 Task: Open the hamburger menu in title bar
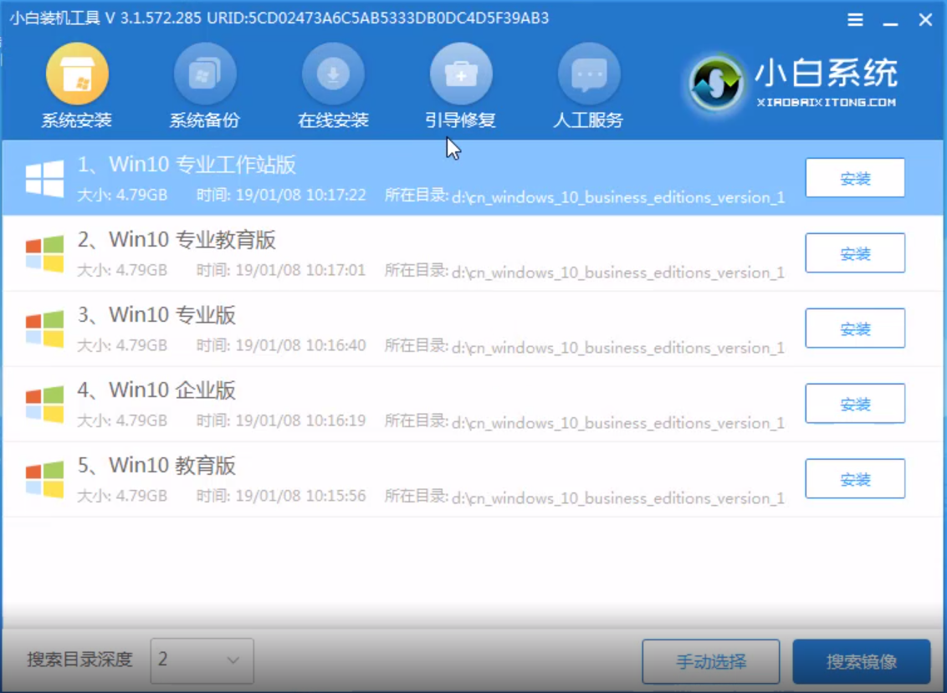[855, 19]
